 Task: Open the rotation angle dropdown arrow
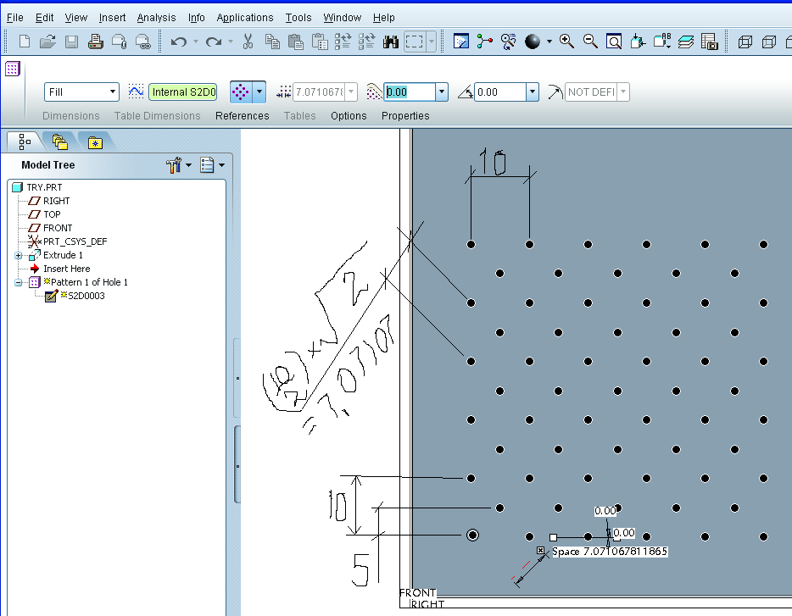[533, 92]
